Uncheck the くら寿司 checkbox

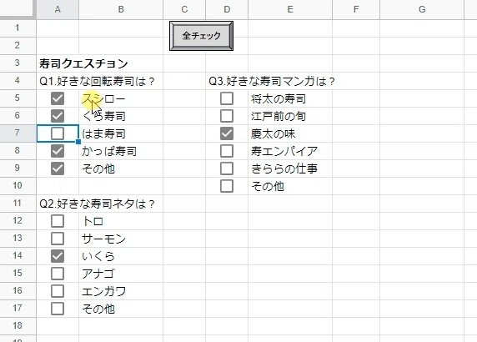click(x=58, y=116)
